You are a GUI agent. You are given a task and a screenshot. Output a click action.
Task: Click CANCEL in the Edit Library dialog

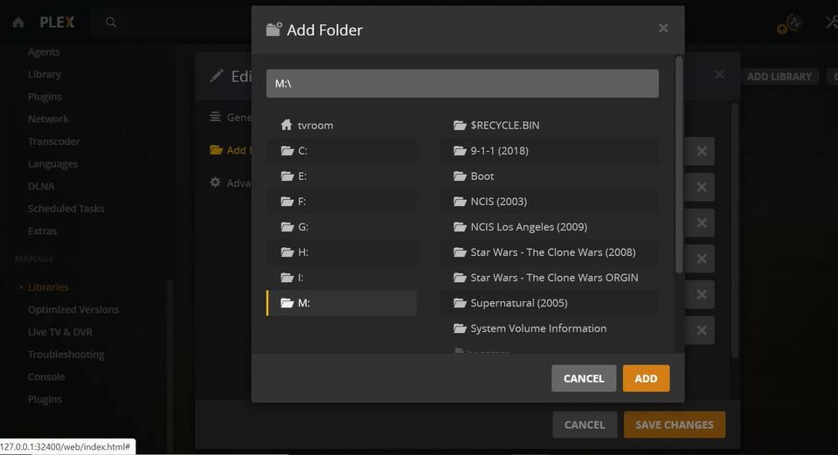(585, 424)
